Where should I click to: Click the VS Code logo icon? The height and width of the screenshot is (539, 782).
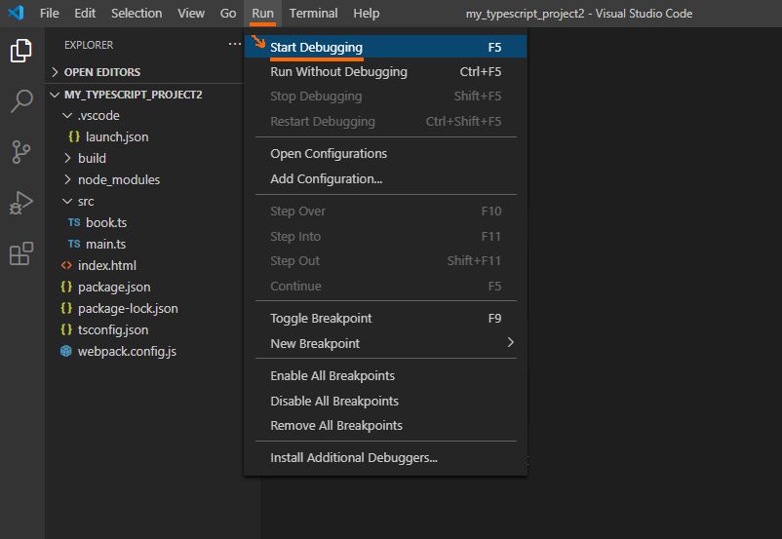(16, 14)
